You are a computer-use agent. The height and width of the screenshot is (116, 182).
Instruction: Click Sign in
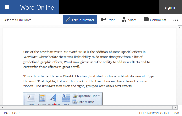coord(170,7)
